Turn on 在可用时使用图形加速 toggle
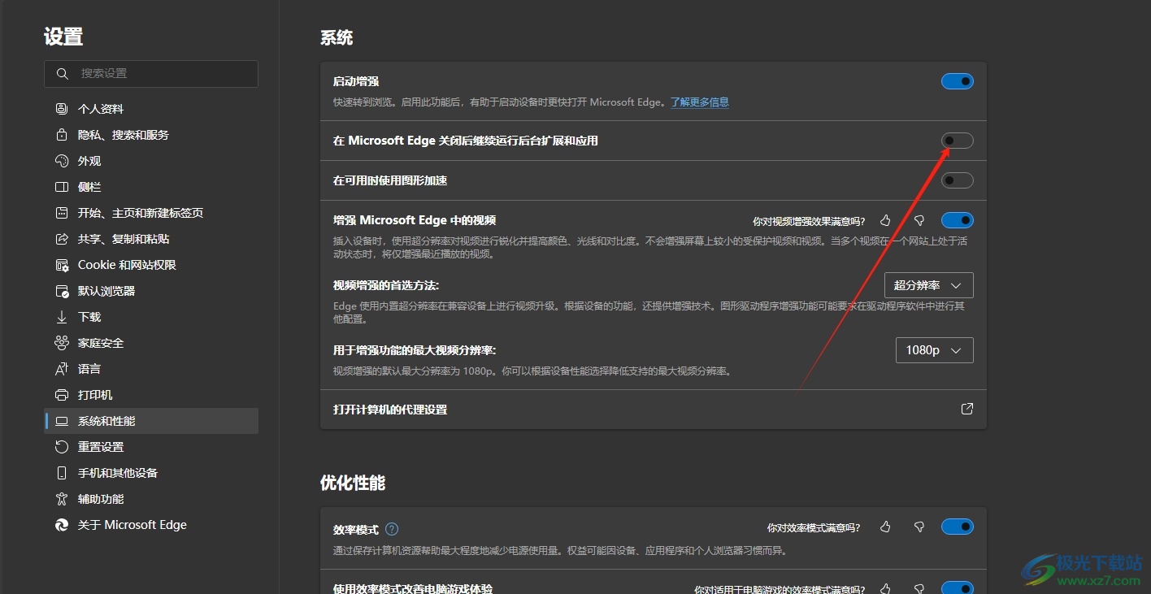The width and height of the screenshot is (1151, 594). coord(957,180)
